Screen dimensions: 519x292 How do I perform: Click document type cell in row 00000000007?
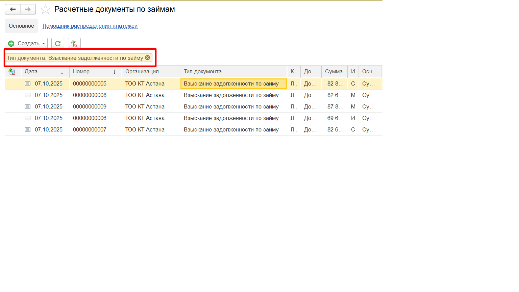coord(233,129)
